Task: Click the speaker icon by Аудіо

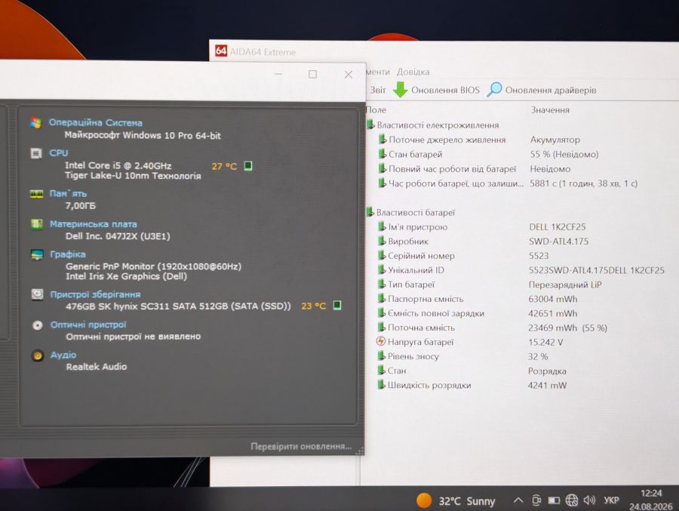Action: point(38,356)
